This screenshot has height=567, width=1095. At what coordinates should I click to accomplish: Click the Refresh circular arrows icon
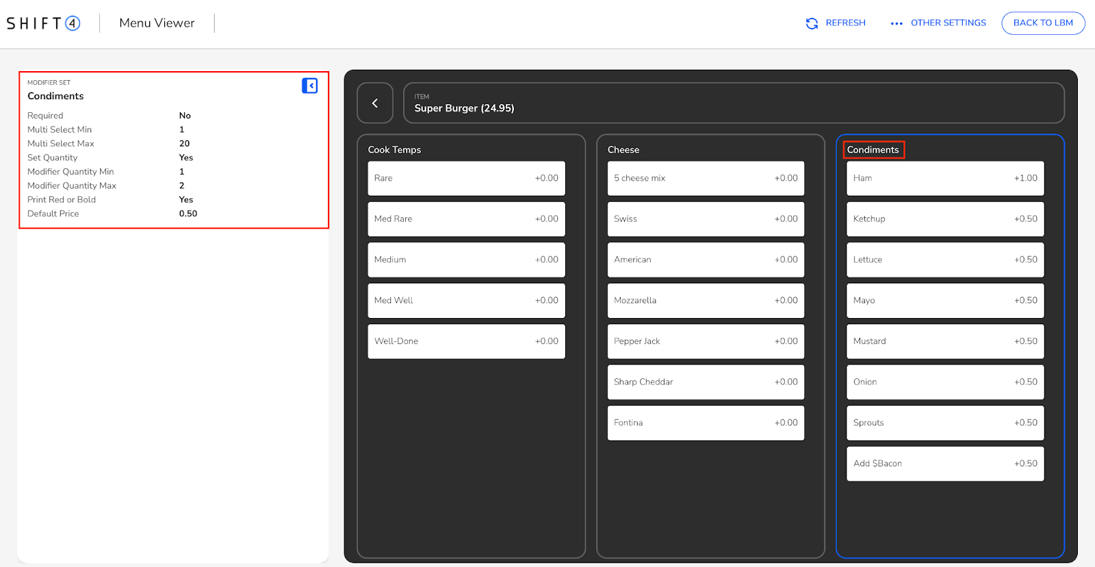click(812, 23)
